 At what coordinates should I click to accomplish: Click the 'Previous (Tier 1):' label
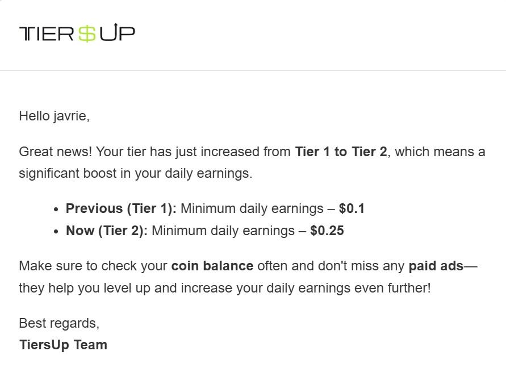click(121, 209)
